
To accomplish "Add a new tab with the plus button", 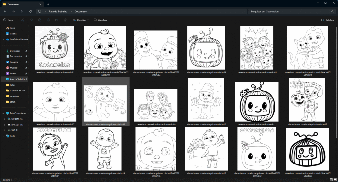I will pos(48,4).
